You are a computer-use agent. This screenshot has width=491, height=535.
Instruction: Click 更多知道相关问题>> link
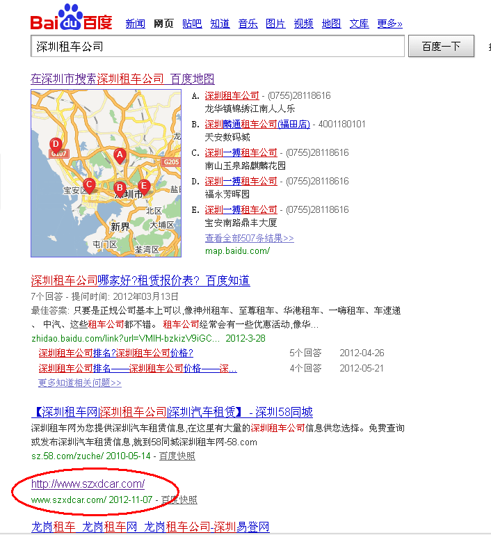coord(80,383)
